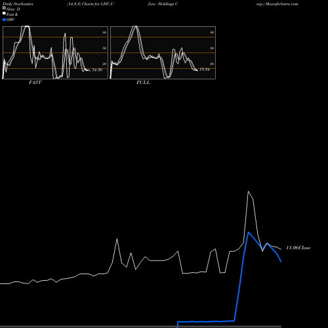Click the 'Slow D' legend text
Viewport: 328px width, 328px height.
click(x=13, y=9)
